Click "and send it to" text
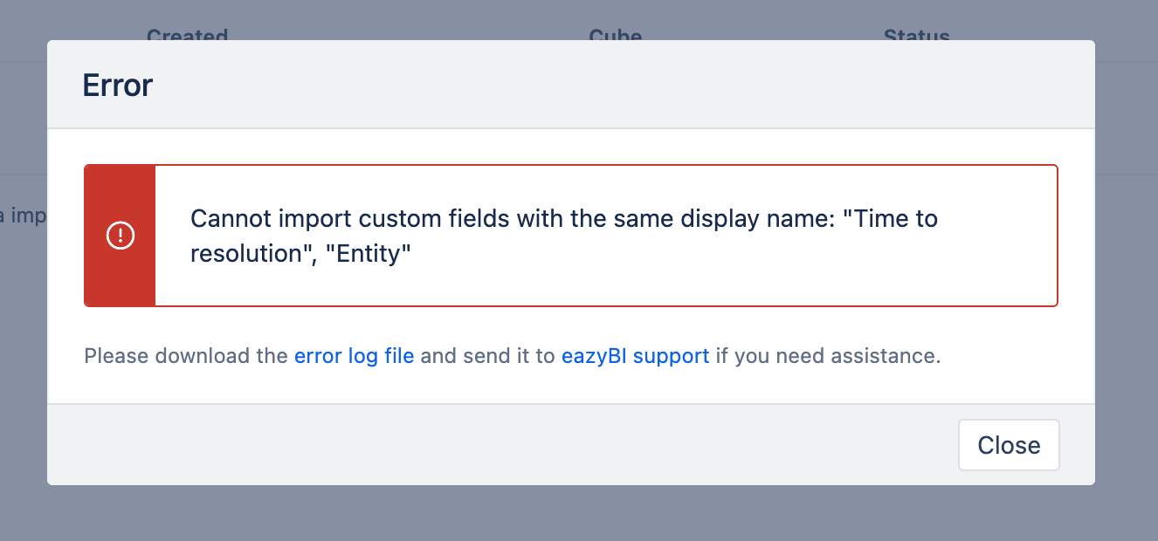 (x=487, y=356)
